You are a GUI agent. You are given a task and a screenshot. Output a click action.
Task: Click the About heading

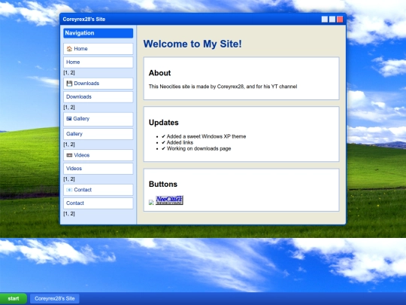pyautogui.click(x=159, y=73)
